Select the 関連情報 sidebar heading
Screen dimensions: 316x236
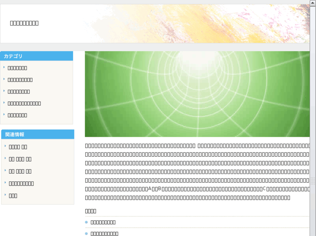[x=38, y=134]
